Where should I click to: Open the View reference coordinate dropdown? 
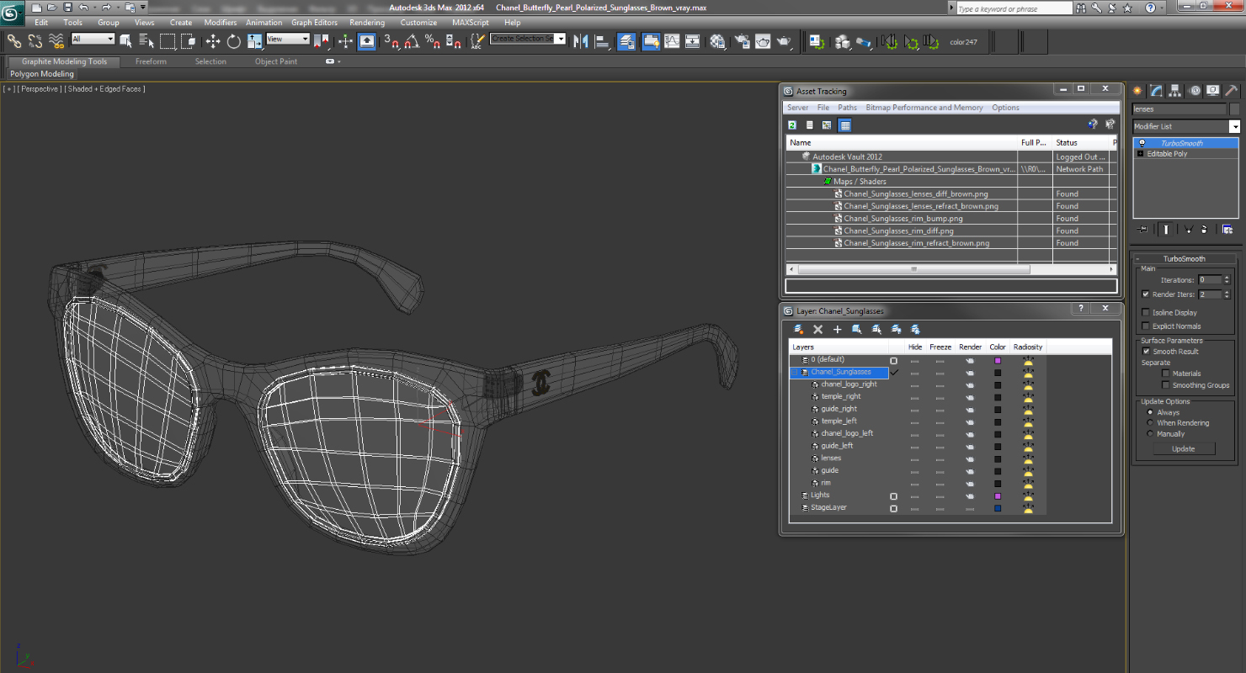(x=305, y=39)
